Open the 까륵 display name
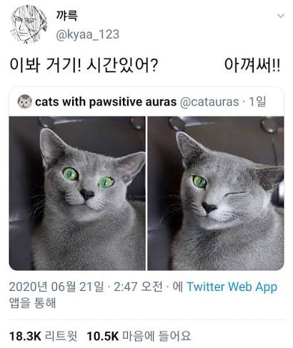Viewport: 293px width, 348px height. coord(66,16)
